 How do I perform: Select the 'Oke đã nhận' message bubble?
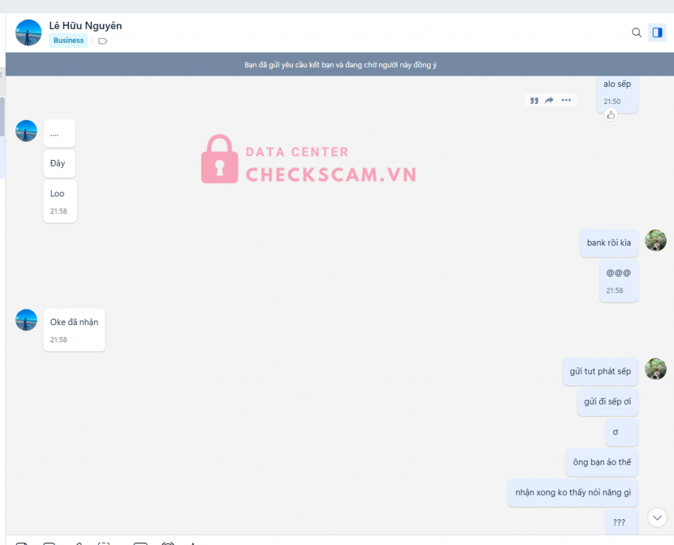click(74, 329)
